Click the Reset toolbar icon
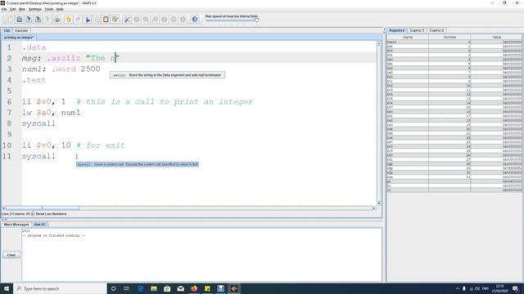 click(183, 20)
